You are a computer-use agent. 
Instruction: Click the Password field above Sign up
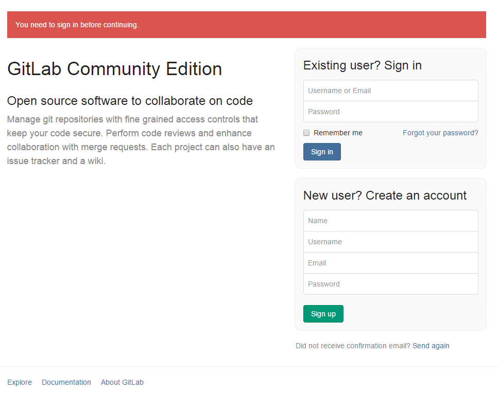coord(391,284)
